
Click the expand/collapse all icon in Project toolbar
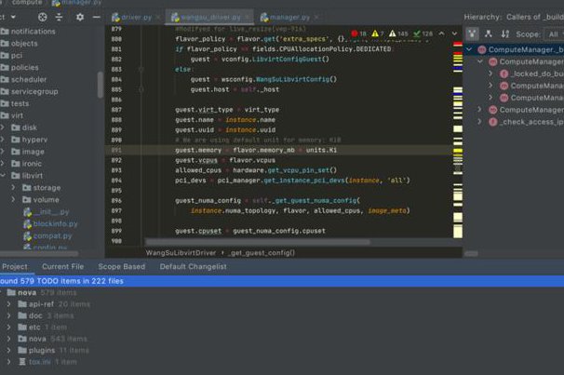(x=59, y=17)
